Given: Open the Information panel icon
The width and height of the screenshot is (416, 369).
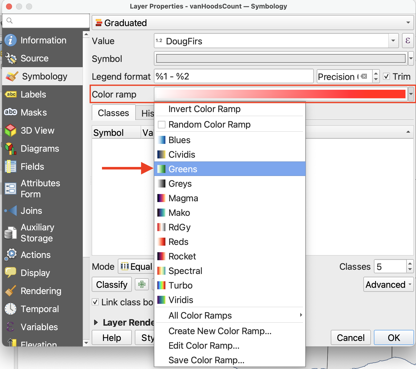Looking at the screenshot, I should (11, 40).
